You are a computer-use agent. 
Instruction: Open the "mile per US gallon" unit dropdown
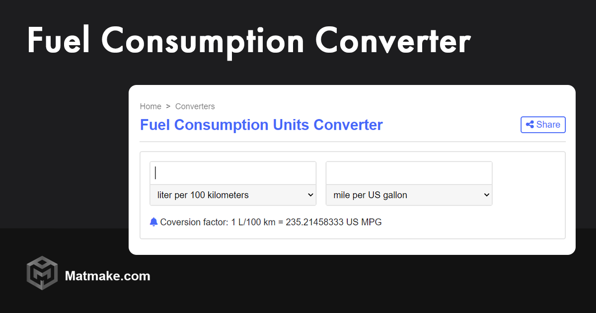409,195
